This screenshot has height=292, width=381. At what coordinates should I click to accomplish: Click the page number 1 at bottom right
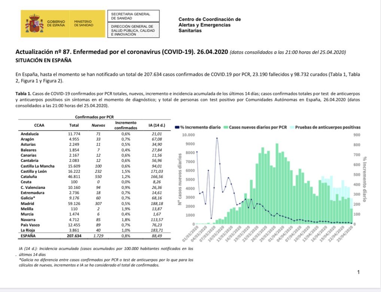358,272
